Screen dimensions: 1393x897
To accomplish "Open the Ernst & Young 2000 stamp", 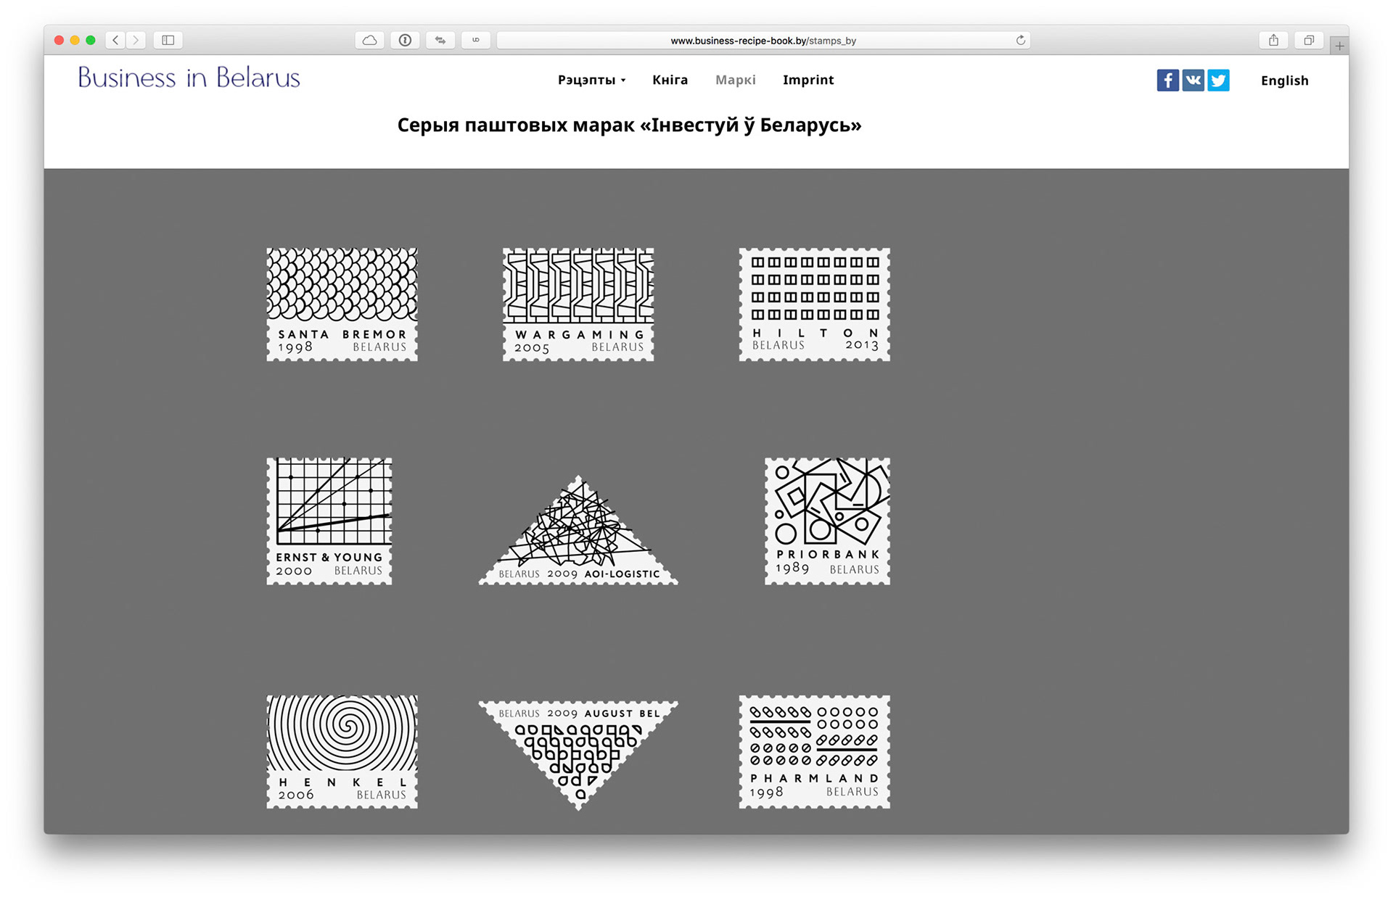I will [329, 521].
